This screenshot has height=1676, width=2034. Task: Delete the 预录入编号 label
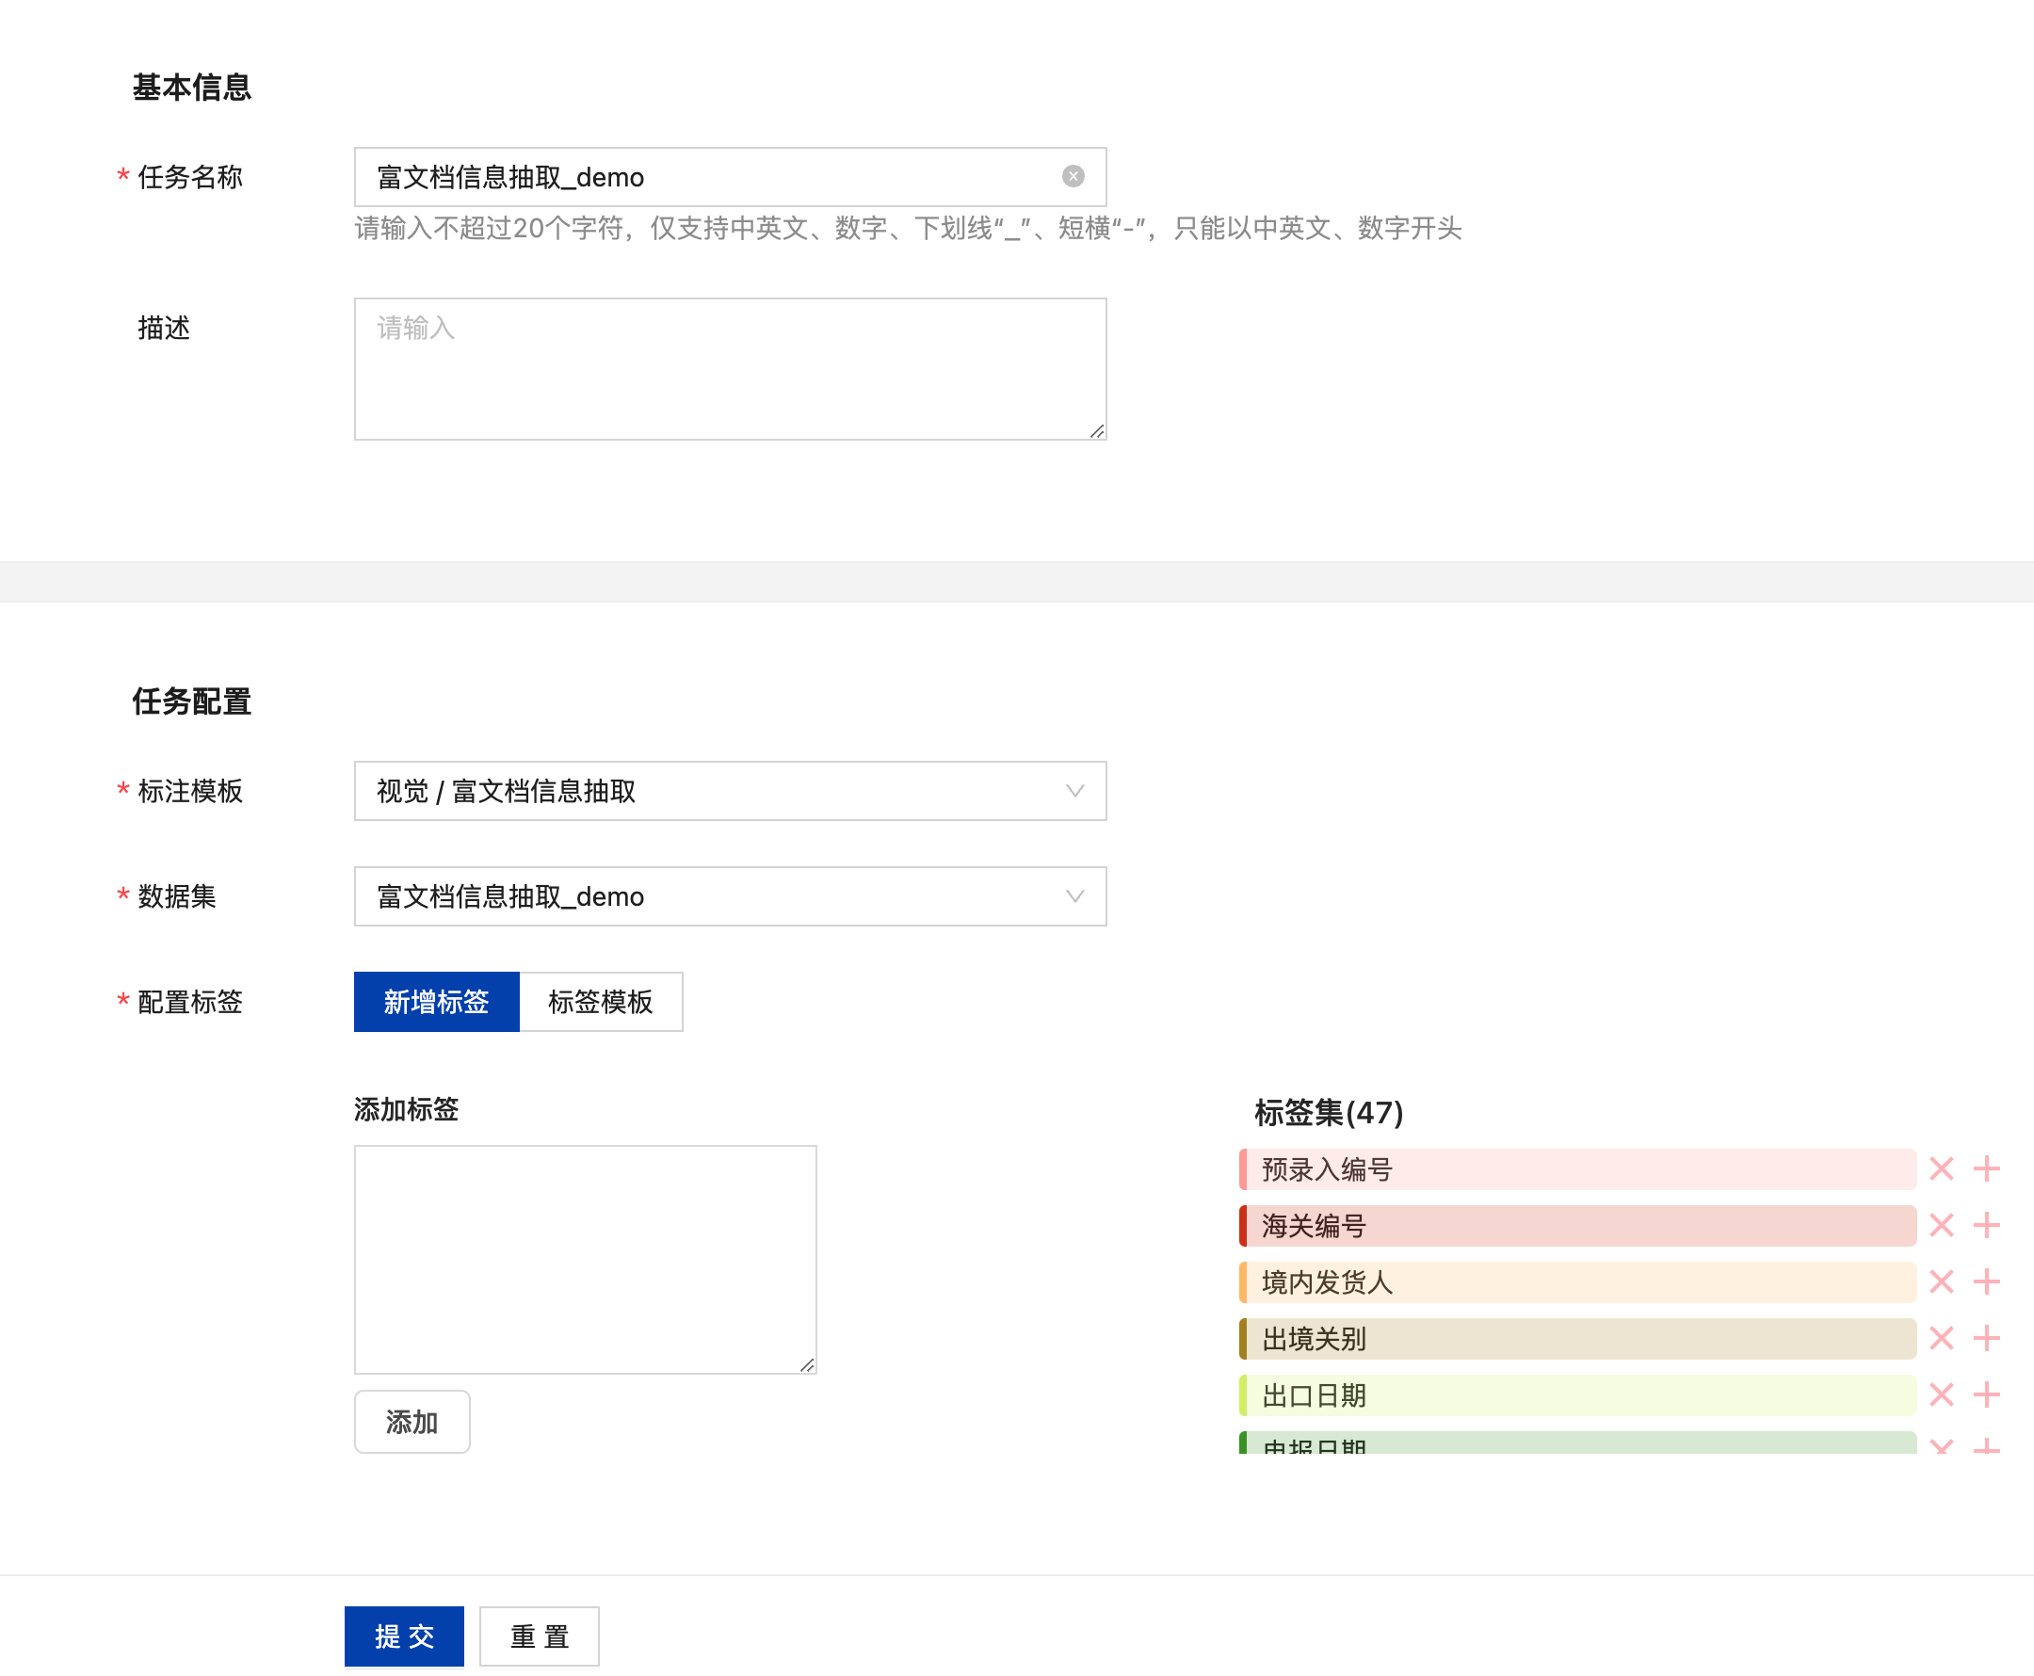1942,1169
